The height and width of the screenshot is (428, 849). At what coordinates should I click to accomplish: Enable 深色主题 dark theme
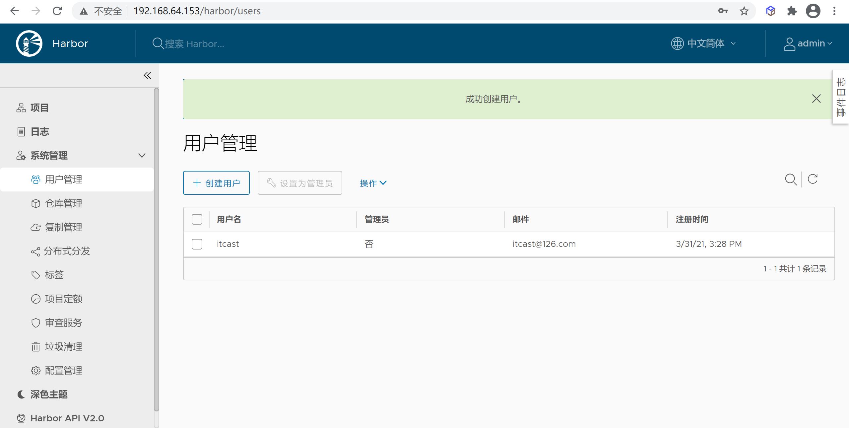click(49, 394)
